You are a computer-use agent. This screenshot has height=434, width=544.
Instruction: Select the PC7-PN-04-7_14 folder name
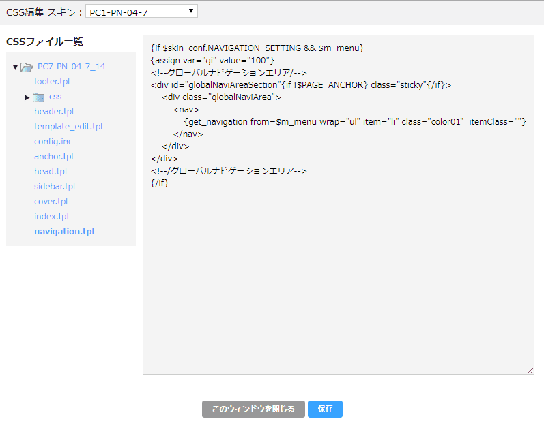(71, 67)
